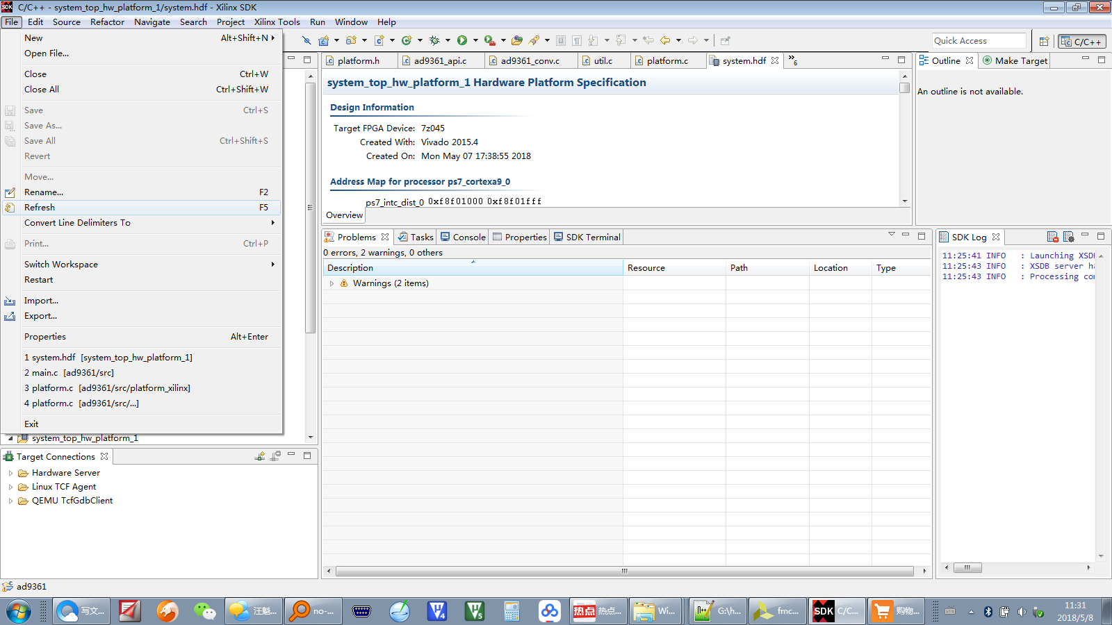Click the New Source Folder toolbar icon

pos(351,40)
